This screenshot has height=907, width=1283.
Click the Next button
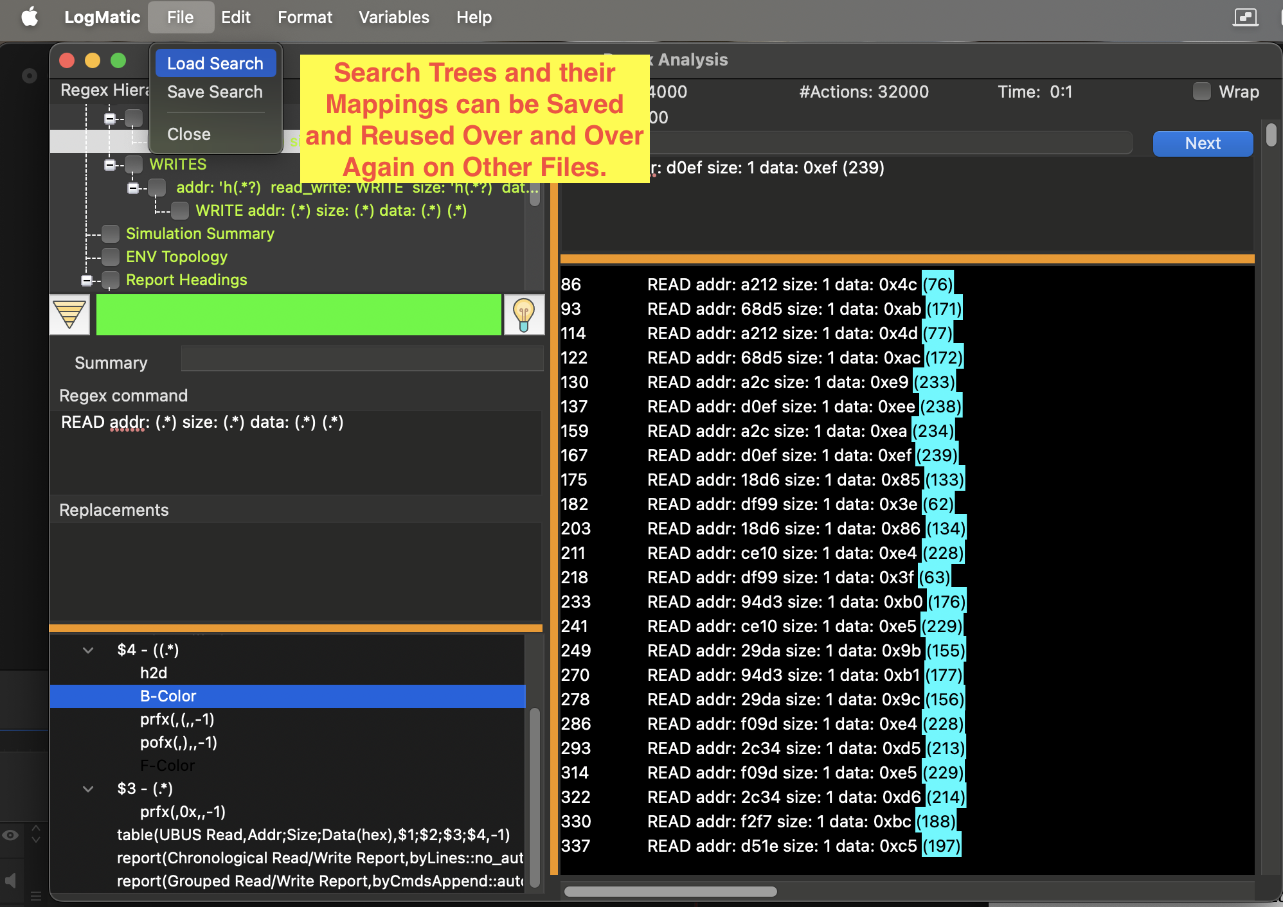point(1203,143)
